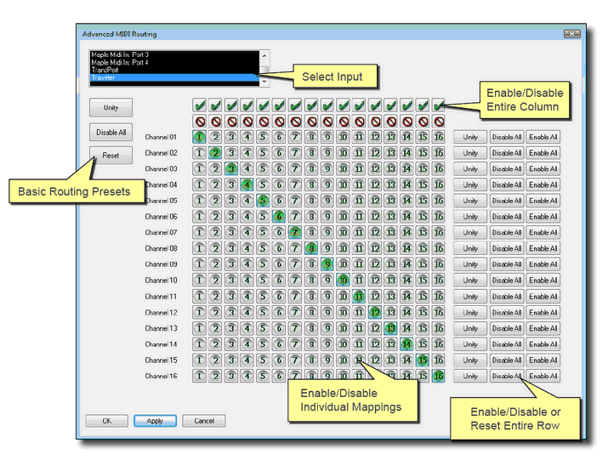Toggle Channel 12 mapping to output 6

coord(279,312)
